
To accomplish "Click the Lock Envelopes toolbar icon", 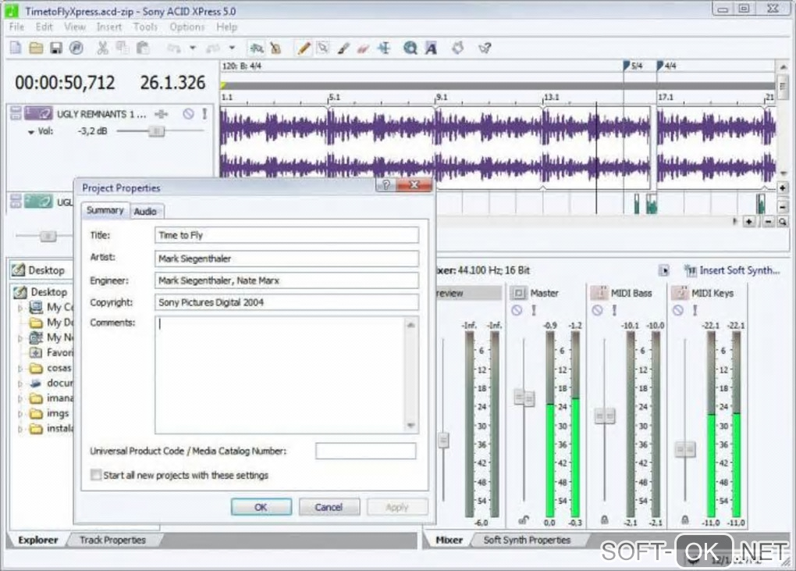I will pos(275,48).
